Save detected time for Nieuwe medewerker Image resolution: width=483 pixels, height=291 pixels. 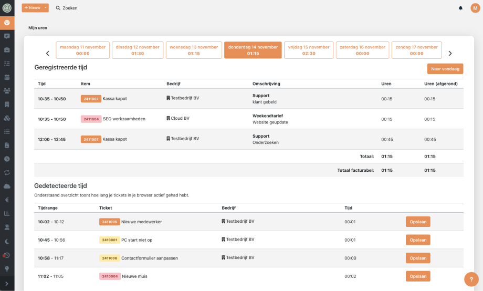[418, 222]
